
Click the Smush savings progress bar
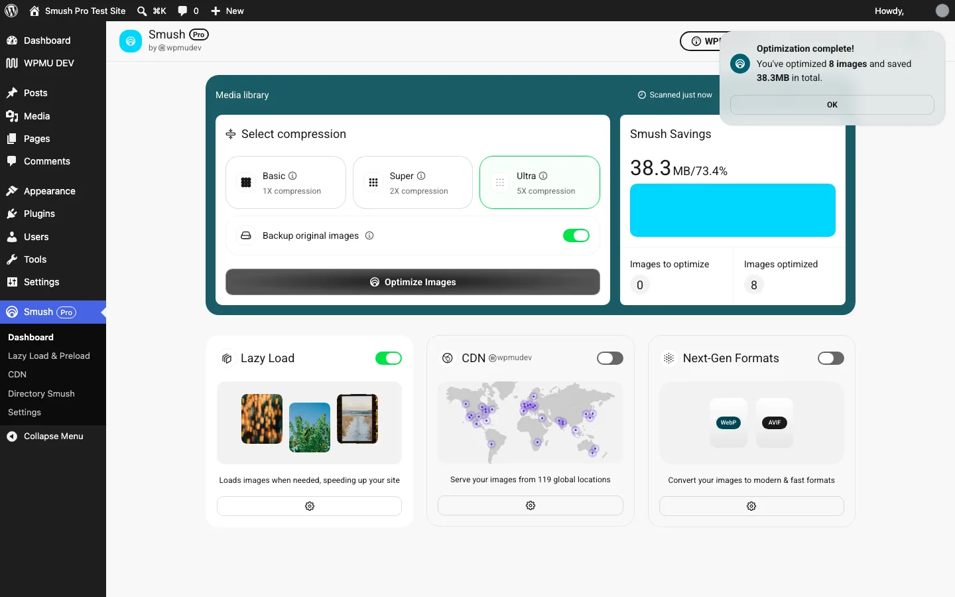733,210
